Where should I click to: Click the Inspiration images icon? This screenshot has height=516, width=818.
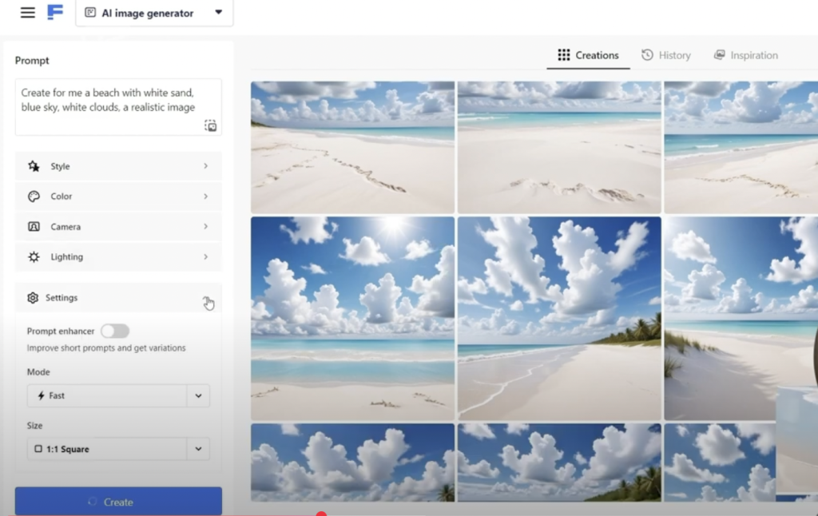click(x=720, y=55)
